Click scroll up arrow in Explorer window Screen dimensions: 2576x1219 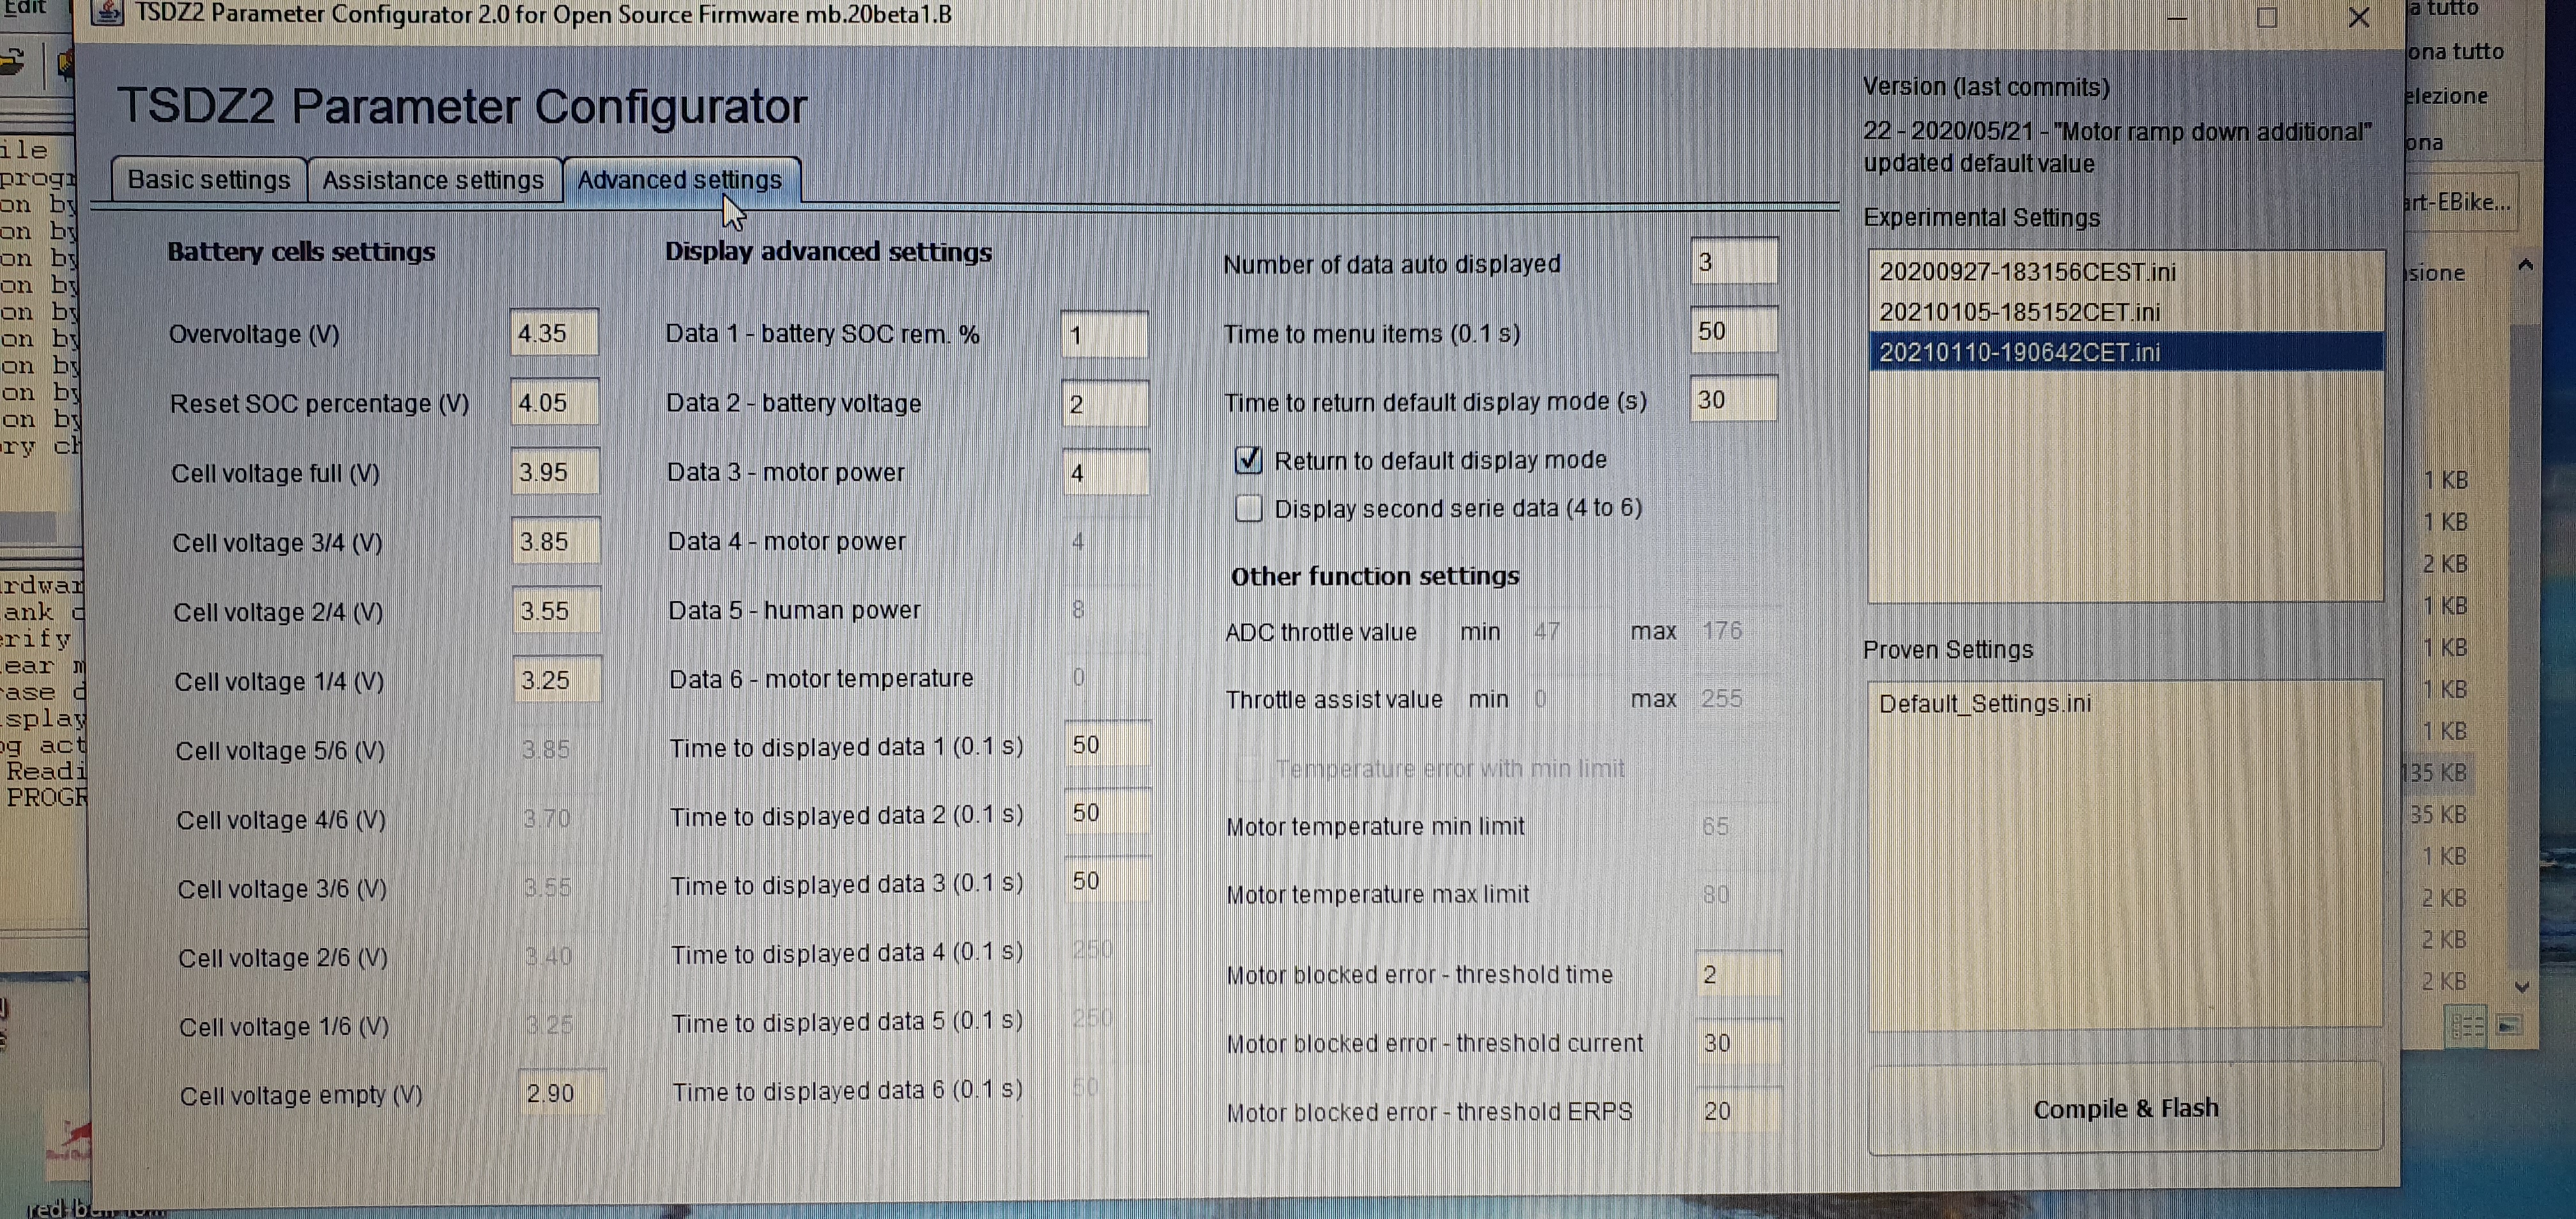coord(2525,265)
